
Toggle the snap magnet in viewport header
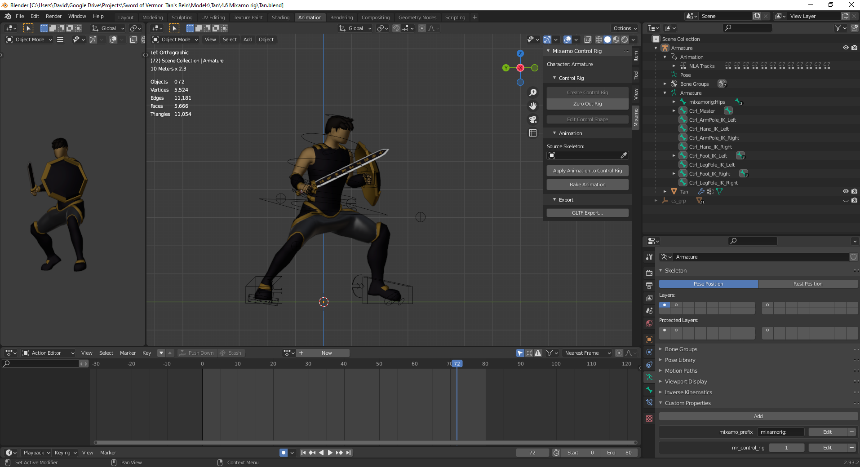(x=396, y=28)
